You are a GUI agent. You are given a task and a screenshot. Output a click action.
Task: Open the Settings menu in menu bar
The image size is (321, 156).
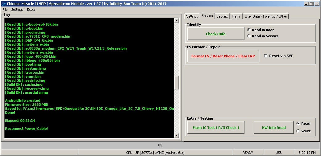(x=17, y=10)
